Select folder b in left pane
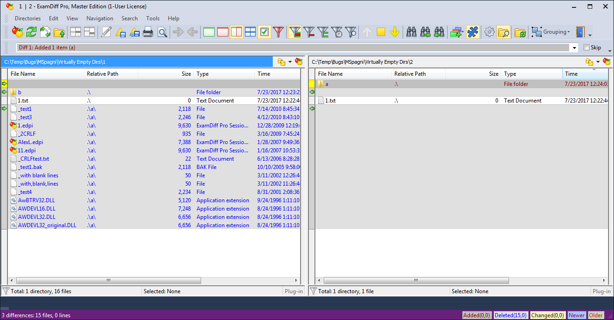Image resolution: width=614 pixels, height=320 pixels. coord(154,92)
